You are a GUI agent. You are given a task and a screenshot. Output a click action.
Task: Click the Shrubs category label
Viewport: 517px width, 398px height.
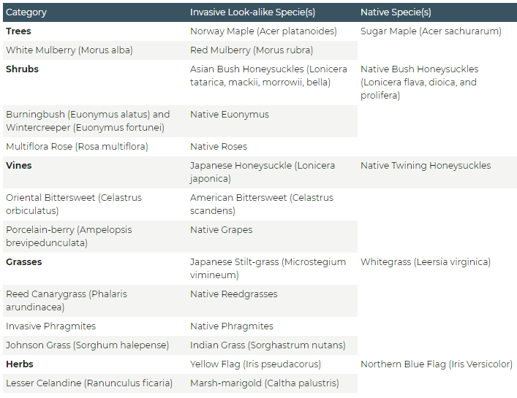tap(22, 69)
